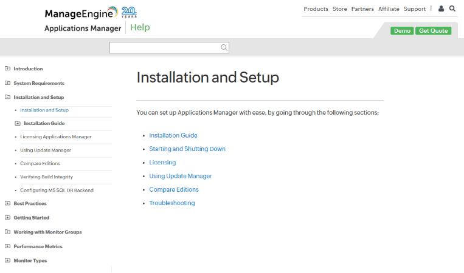Expand the Installation Guide sub-node

click(x=18, y=123)
